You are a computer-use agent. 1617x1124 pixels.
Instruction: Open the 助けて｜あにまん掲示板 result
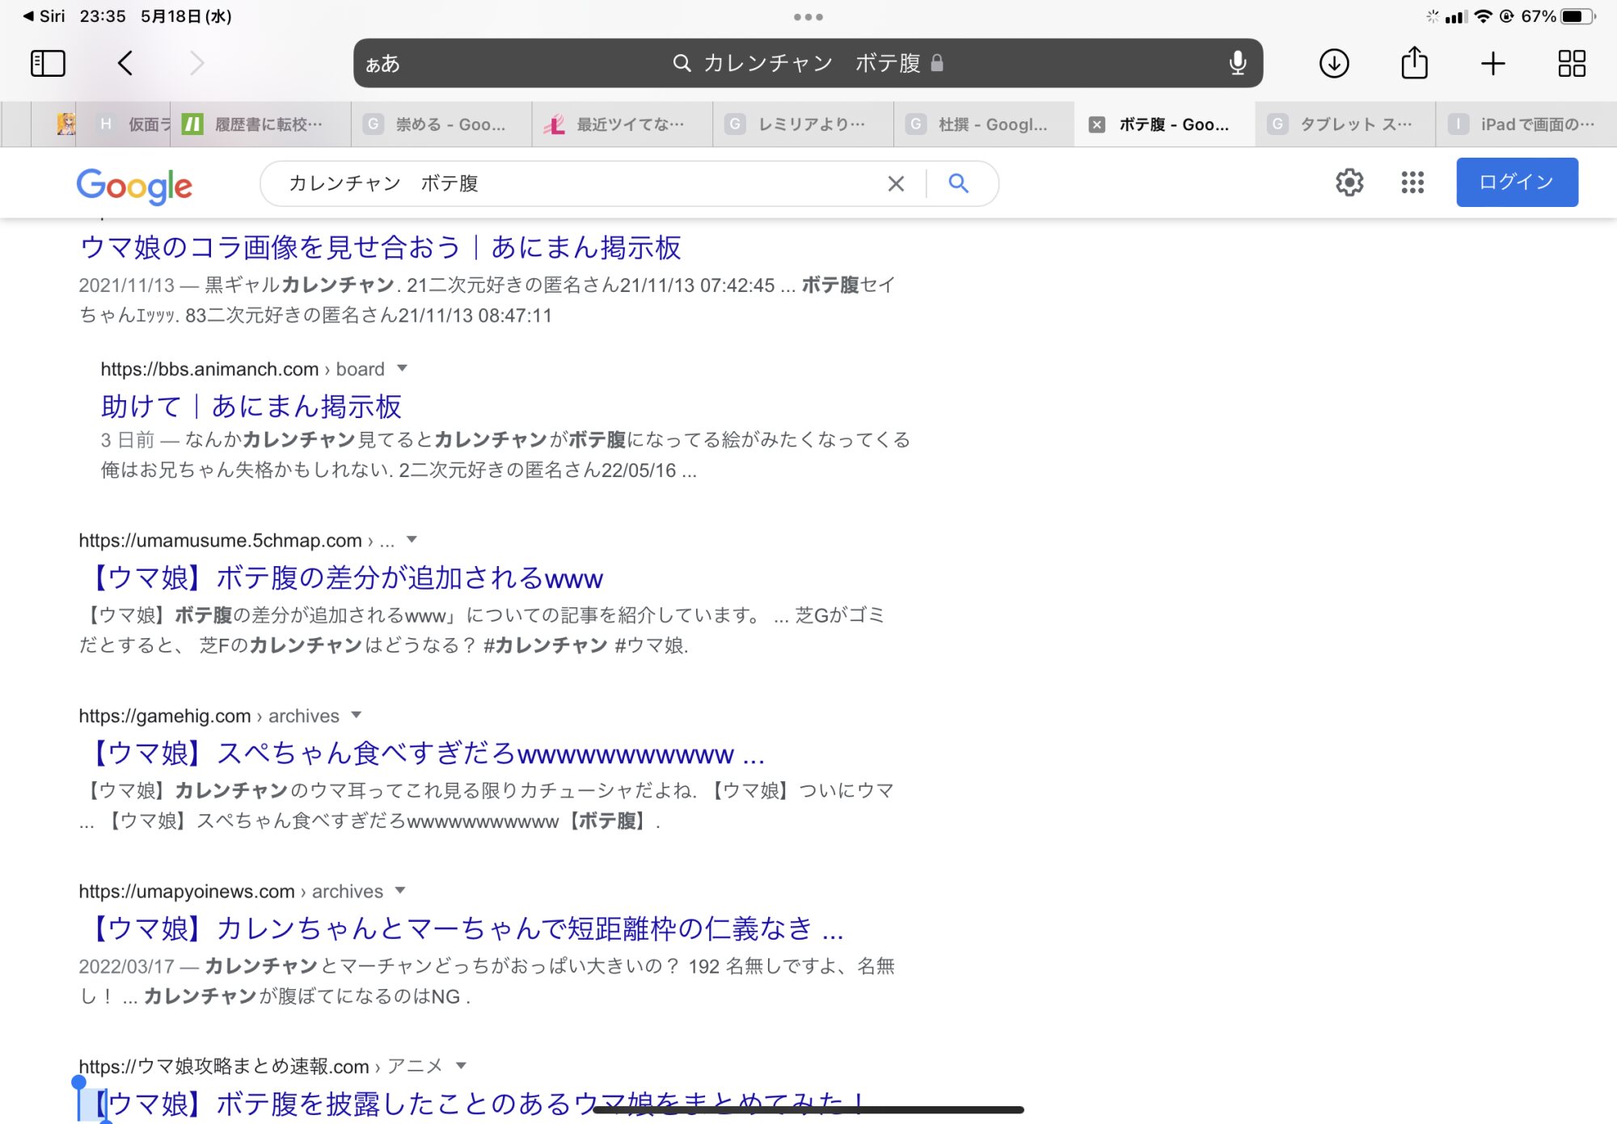[x=251, y=406]
